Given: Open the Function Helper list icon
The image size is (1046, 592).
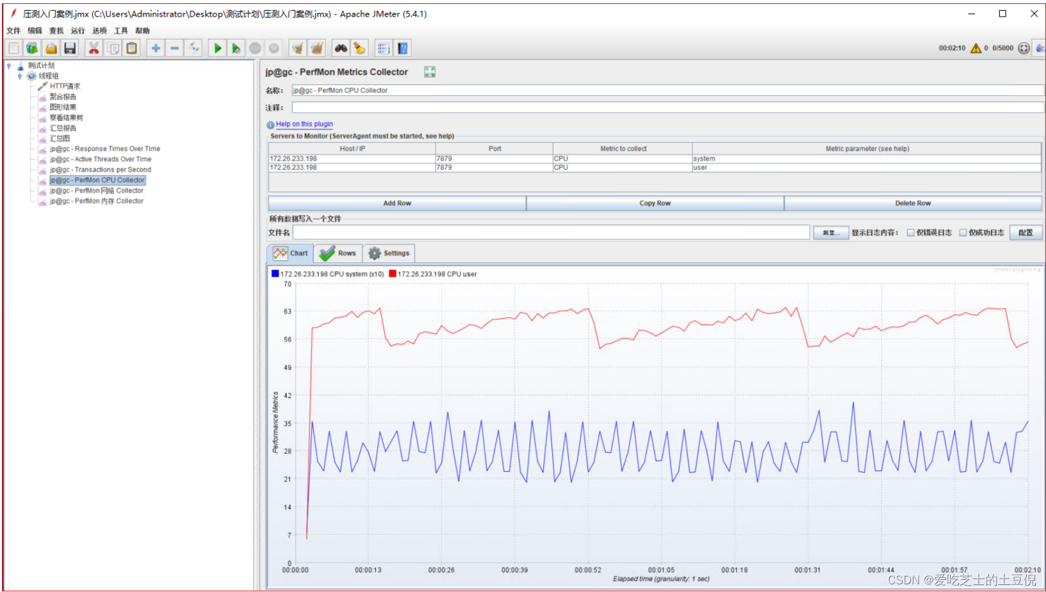Looking at the screenshot, I should 383,48.
